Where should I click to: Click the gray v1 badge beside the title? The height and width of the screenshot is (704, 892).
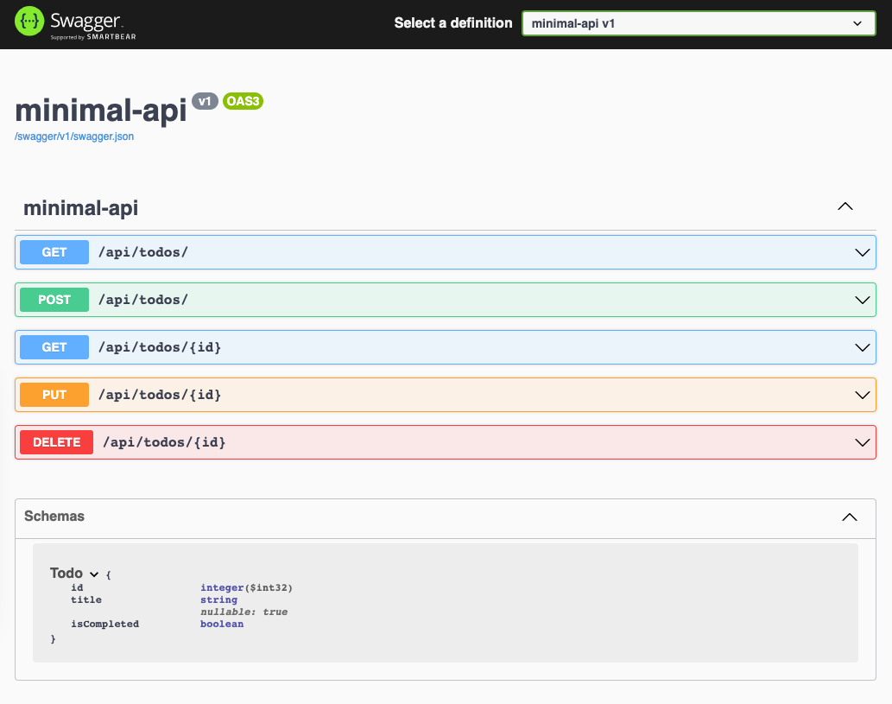pos(205,101)
